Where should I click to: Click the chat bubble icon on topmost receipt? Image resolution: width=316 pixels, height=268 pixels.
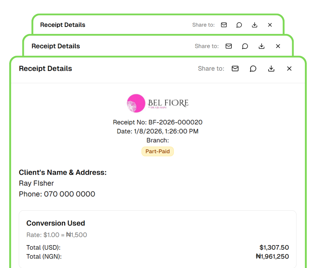pyautogui.click(x=239, y=25)
